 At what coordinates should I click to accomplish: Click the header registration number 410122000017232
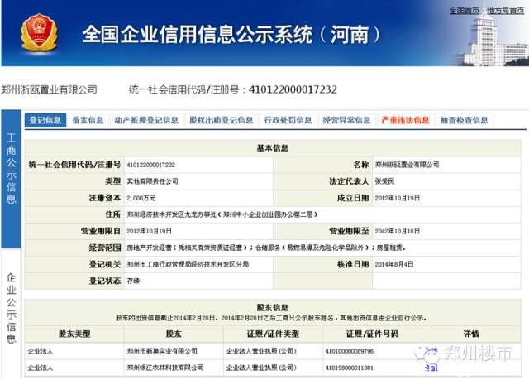(x=293, y=89)
